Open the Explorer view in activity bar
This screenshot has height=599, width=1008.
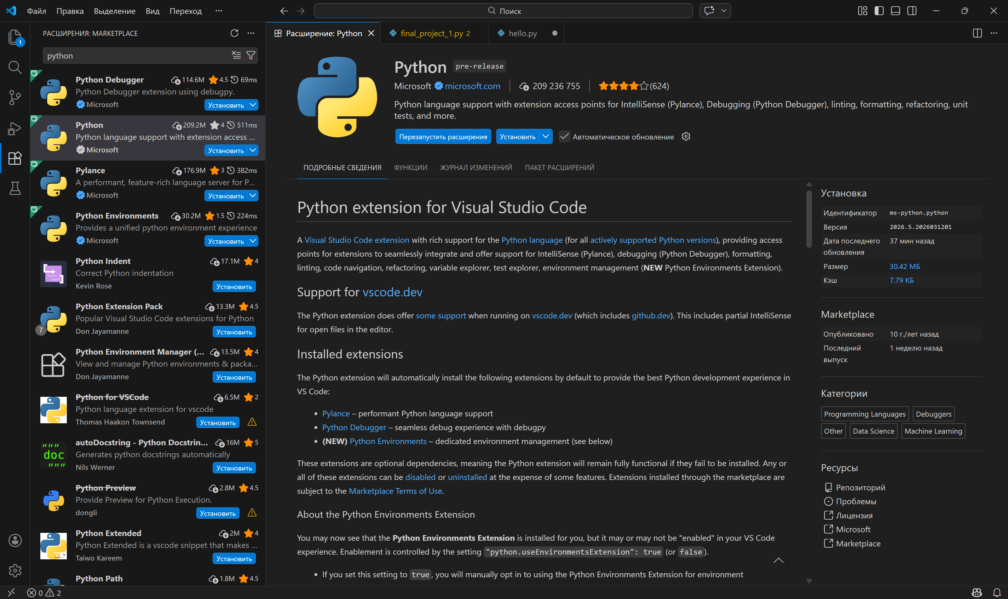tap(15, 37)
